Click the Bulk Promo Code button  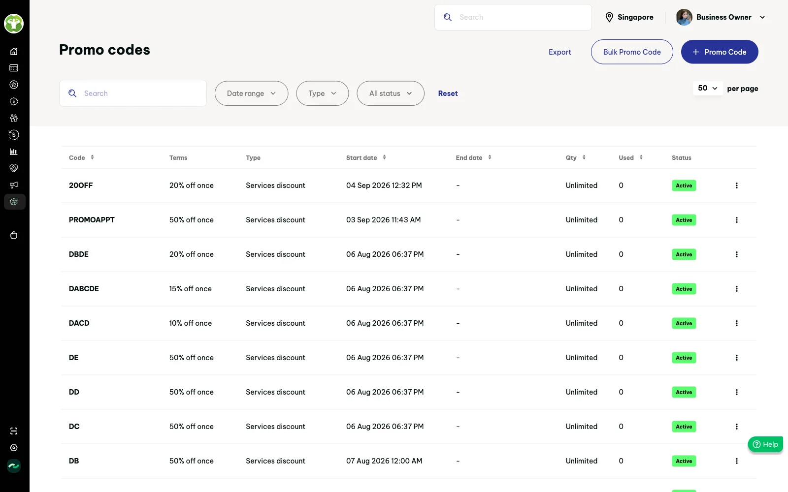point(632,52)
